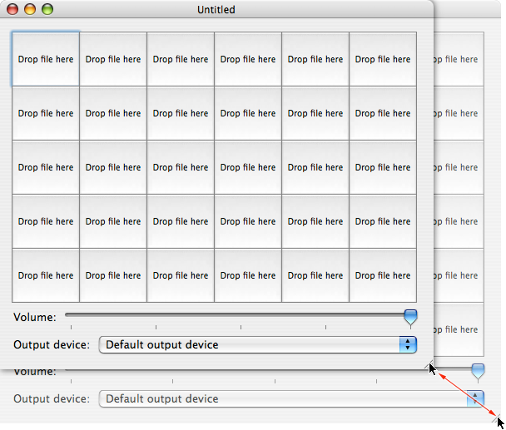Click row three, column four Drop file here cell
Image resolution: width=506 pixels, height=430 pixels.
tap(248, 167)
